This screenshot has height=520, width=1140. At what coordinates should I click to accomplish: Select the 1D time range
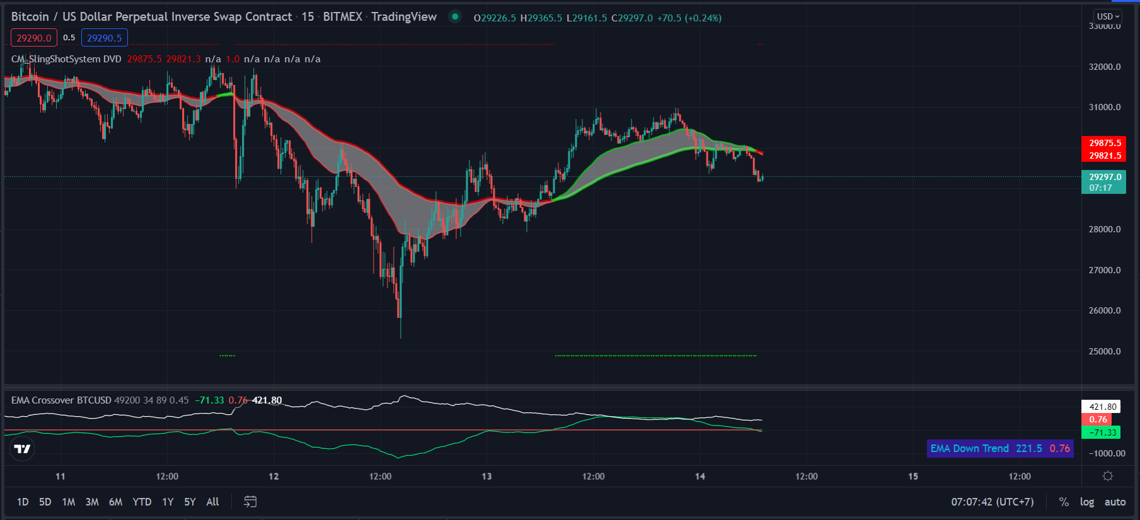[x=23, y=502]
